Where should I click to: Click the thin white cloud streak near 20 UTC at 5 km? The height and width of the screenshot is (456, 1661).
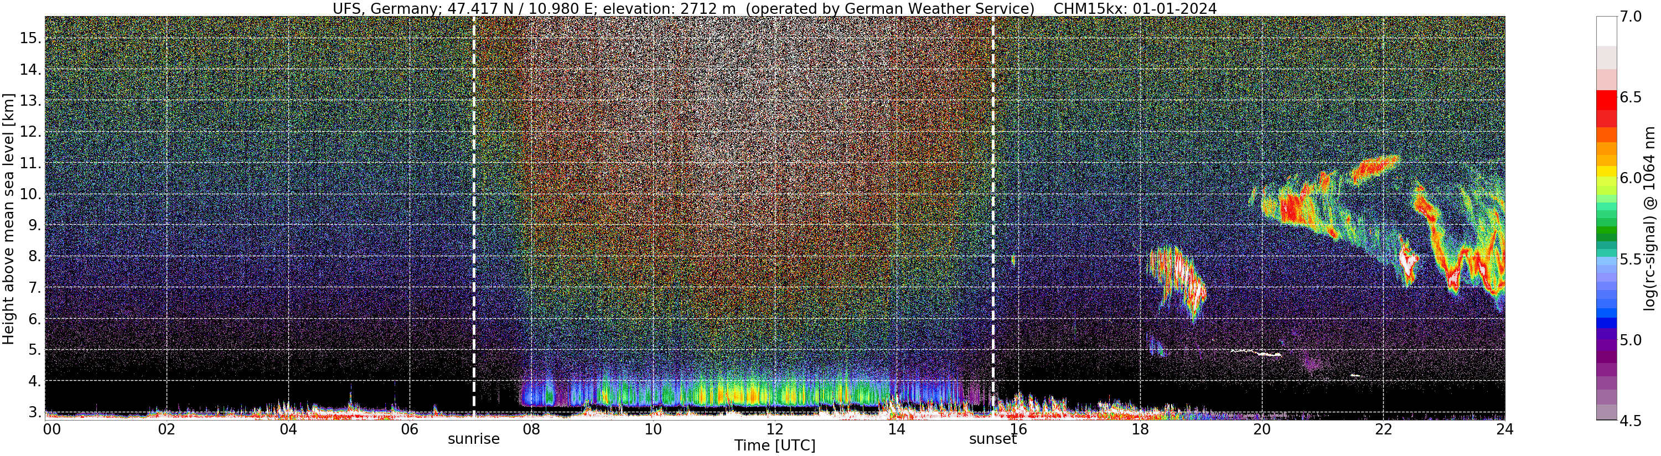[1256, 353]
